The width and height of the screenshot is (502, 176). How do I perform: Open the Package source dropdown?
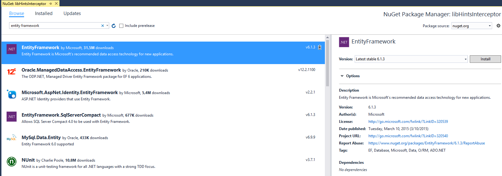472,26
